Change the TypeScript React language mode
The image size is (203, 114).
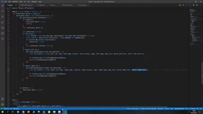click(179, 109)
